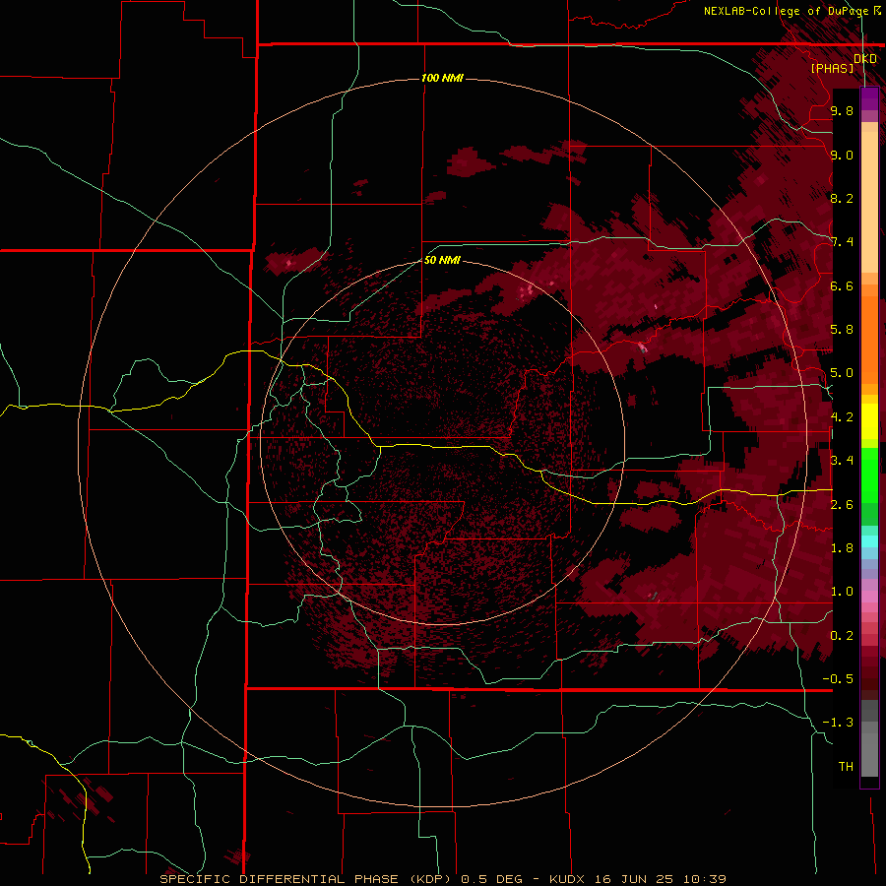Click the 4.2 scale value
The image size is (886, 886).
click(x=842, y=417)
